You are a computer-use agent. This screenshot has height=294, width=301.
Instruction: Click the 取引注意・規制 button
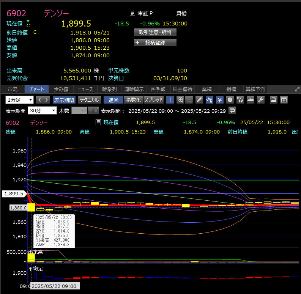tap(155, 32)
